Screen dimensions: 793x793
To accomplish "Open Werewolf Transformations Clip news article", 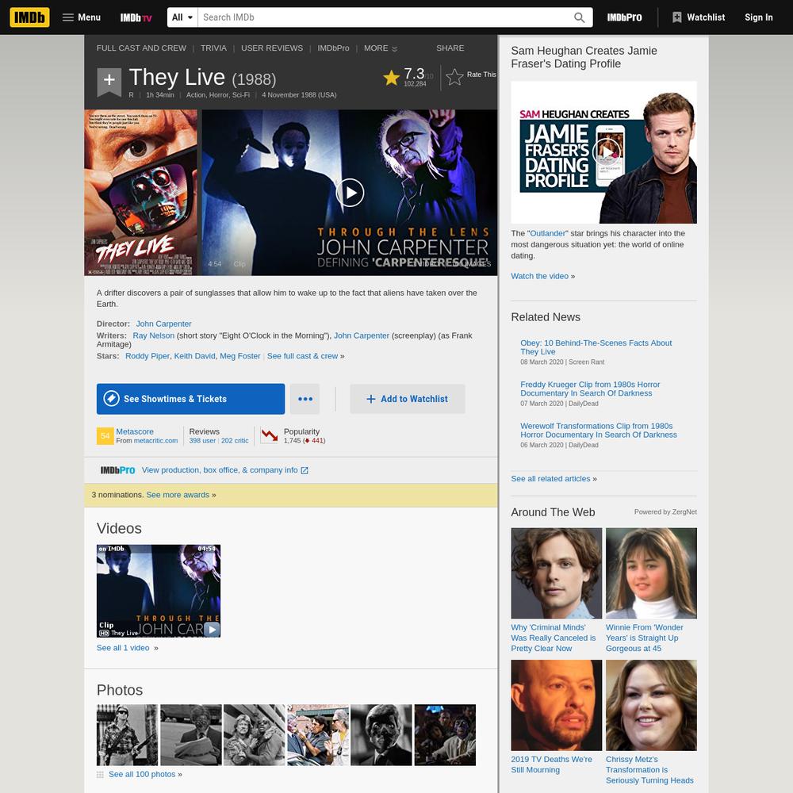I will pyautogui.click(x=598, y=430).
